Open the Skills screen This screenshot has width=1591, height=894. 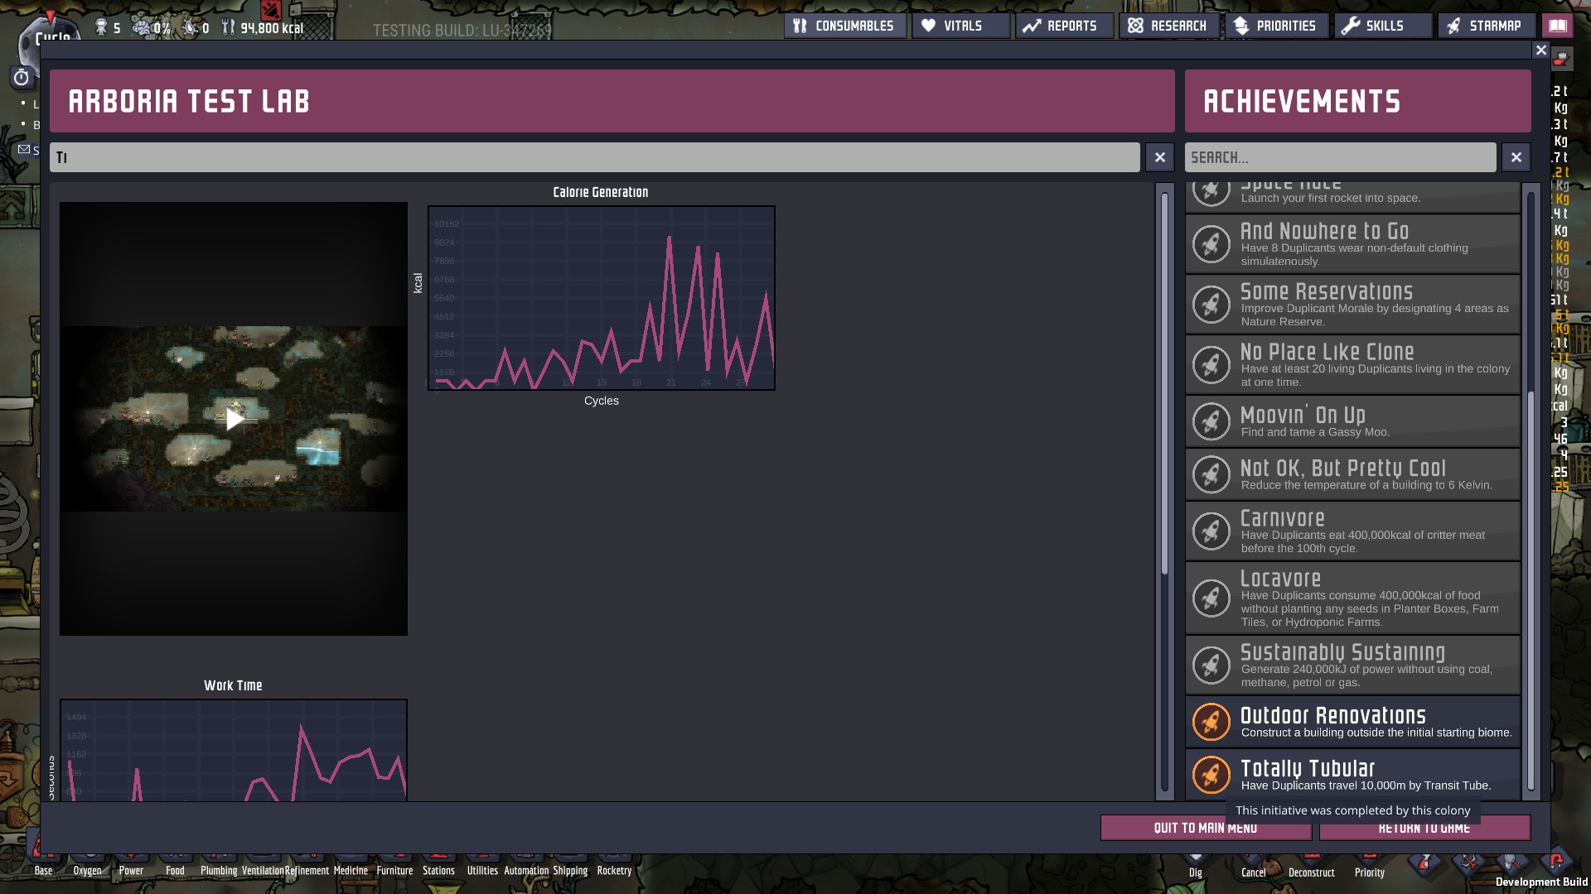[1381, 26]
